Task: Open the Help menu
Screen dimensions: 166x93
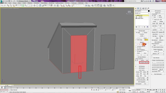Action: pyautogui.click(x=86, y=3)
